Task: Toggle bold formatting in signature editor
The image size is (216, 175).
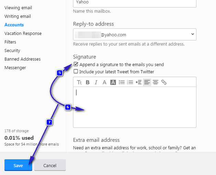Action: pyautogui.click(x=88, y=83)
